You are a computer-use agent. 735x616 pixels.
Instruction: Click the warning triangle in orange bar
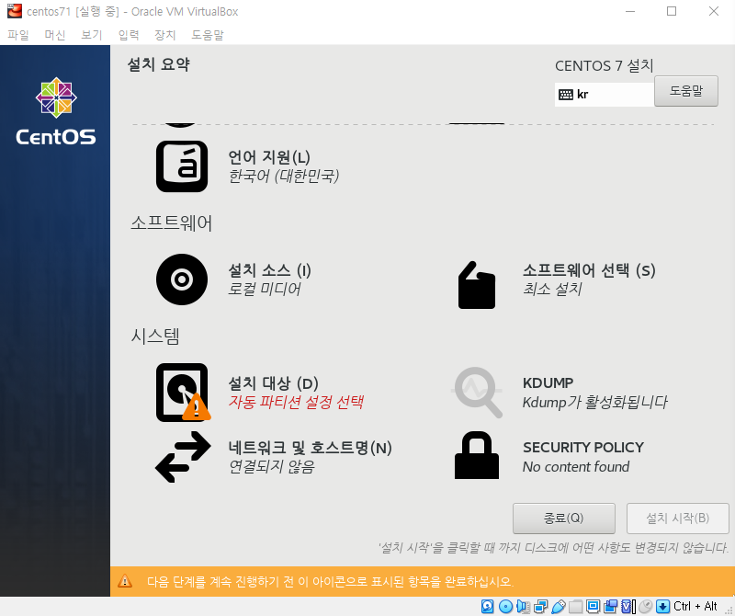[125, 581]
